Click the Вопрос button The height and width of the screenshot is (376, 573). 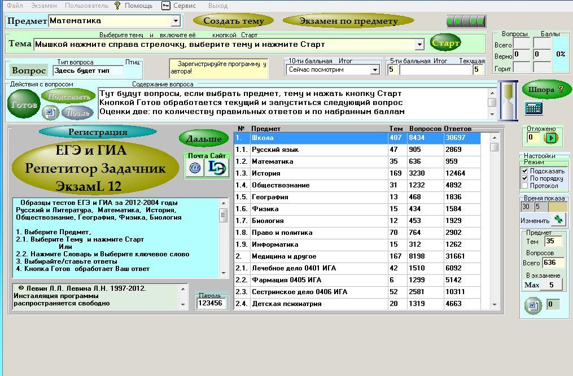(x=29, y=70)
